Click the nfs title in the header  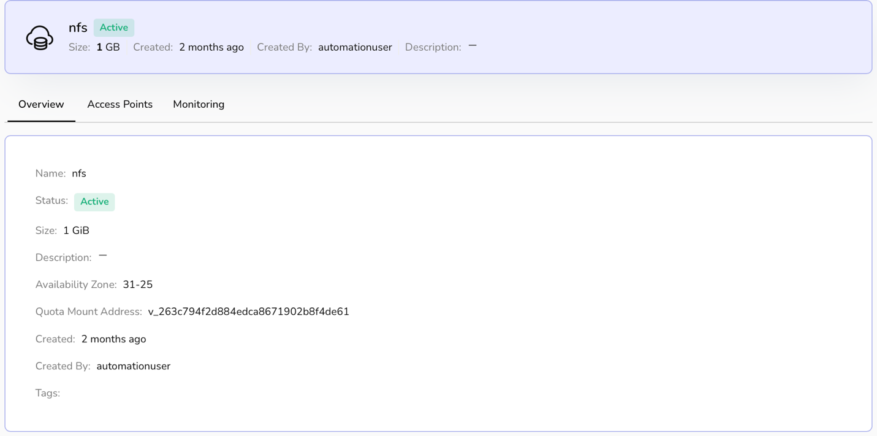[78, 28]
